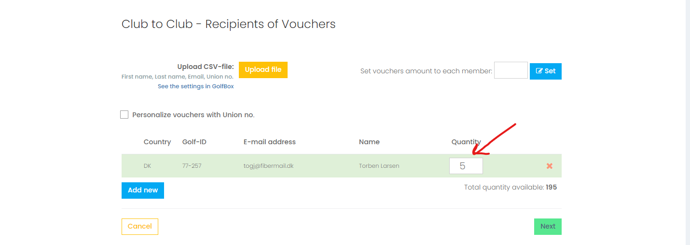This screenshot has width=690, height=245.
Task: Click the E-mail address column header
Action: pyautogui.click(x=270, y=142)
